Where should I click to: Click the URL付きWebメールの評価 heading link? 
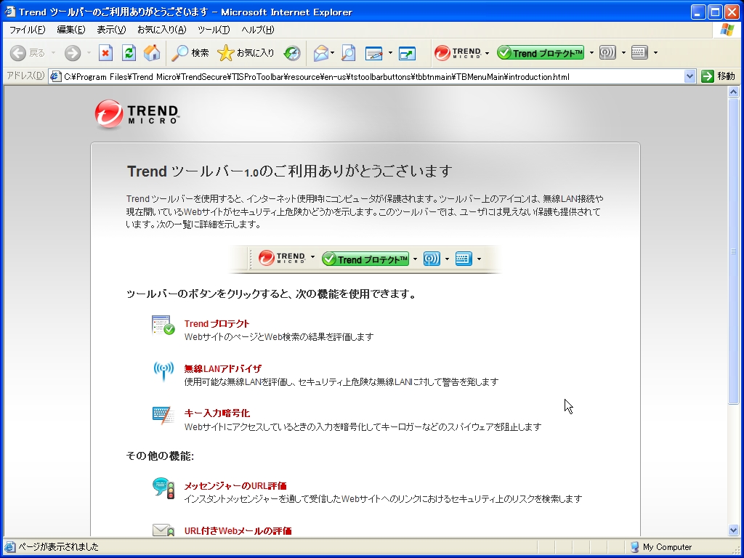[x=238, y=531]
